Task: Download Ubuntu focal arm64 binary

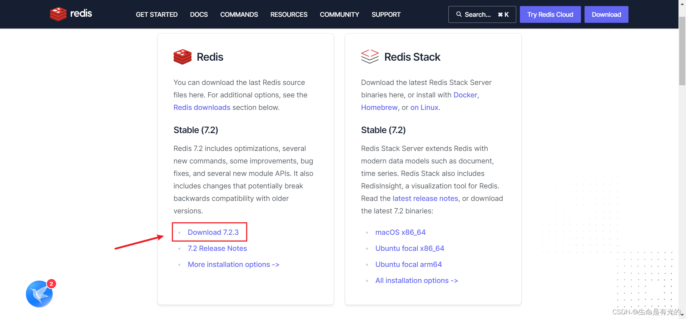Action: (408, 264)
